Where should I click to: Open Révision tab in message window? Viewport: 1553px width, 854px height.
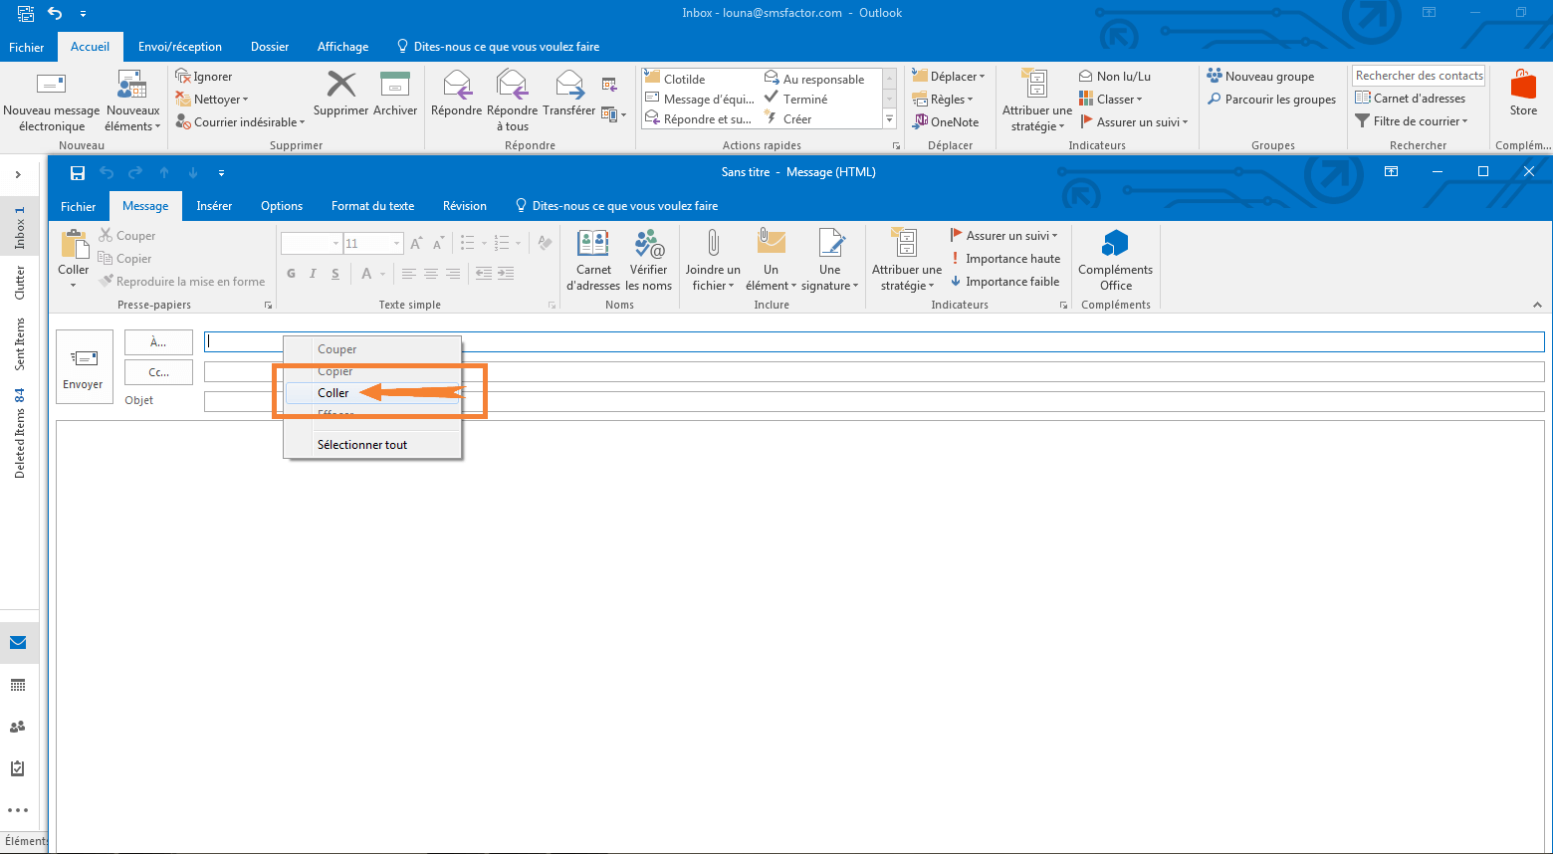[465, 206]
